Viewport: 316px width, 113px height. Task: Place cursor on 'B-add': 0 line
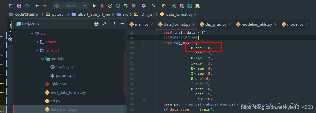coord(200,48)
